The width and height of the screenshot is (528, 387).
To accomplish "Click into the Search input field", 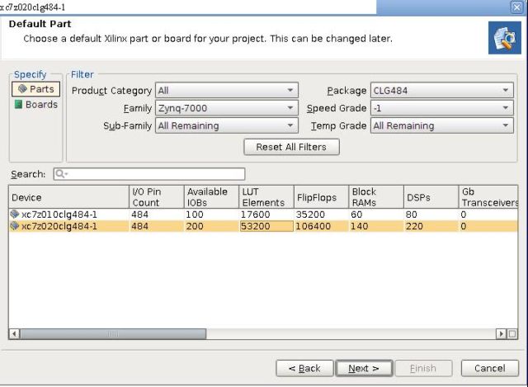I will [148, 174].
